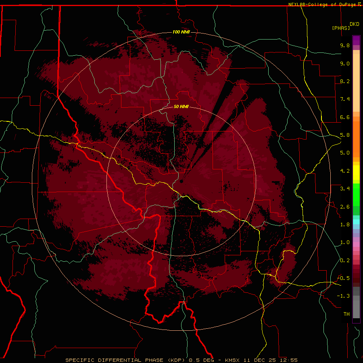Click the 1.8 legend value
Image resolution: width=363 pixels, height=363 pixels.
[345, 225]
